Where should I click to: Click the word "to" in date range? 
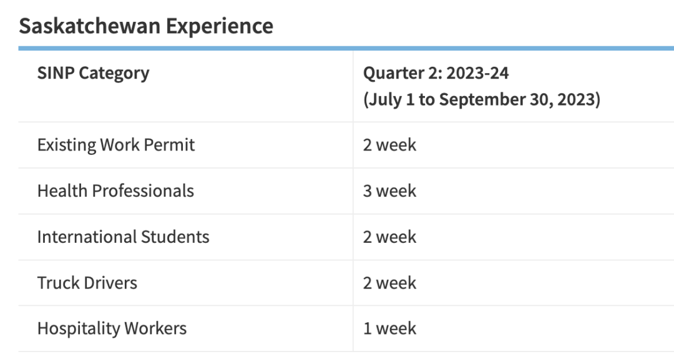coord(426,100)
